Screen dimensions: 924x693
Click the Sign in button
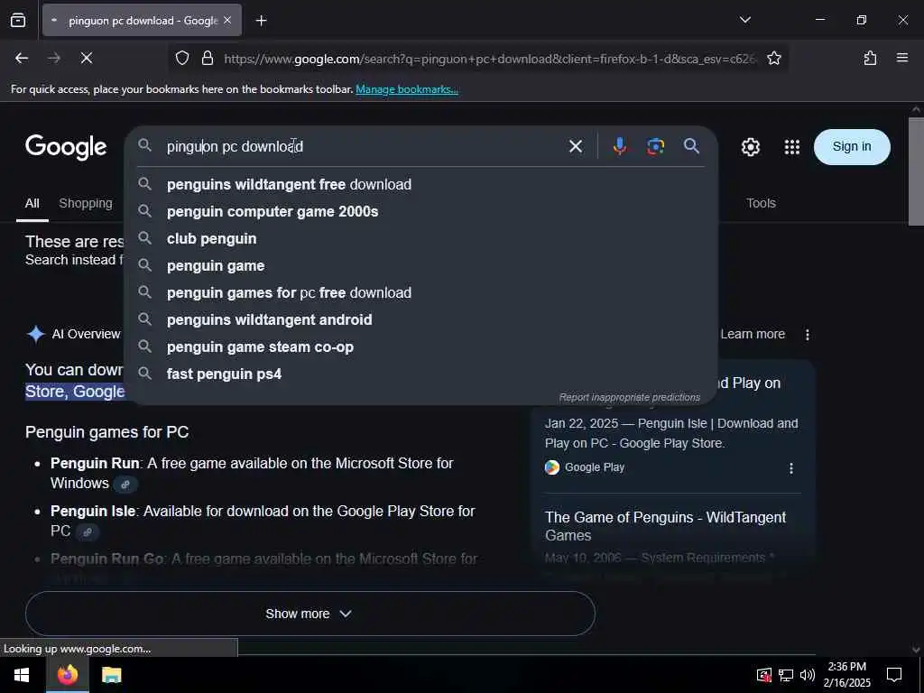click(852, 147)
